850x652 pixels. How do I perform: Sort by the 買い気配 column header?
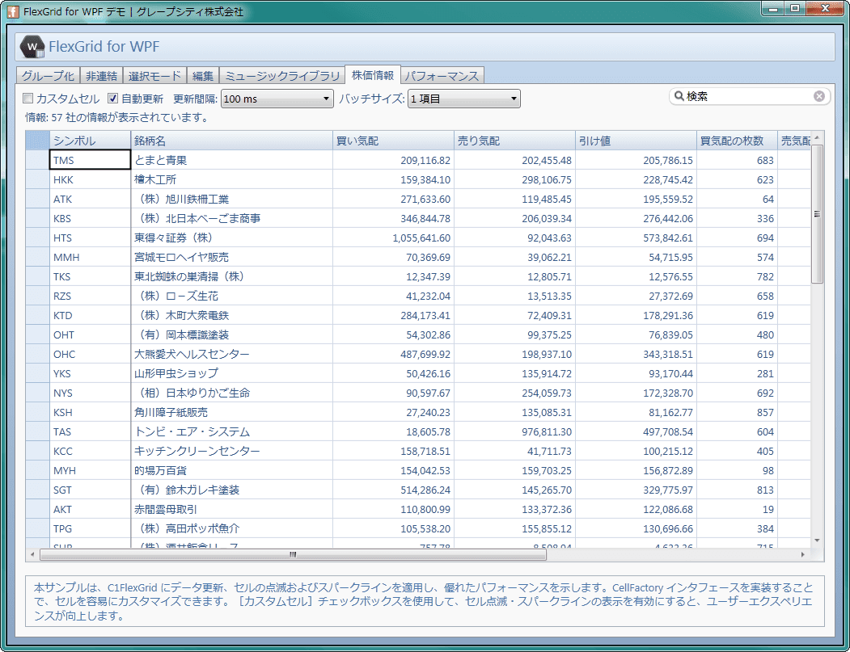[x=393, y=141]
